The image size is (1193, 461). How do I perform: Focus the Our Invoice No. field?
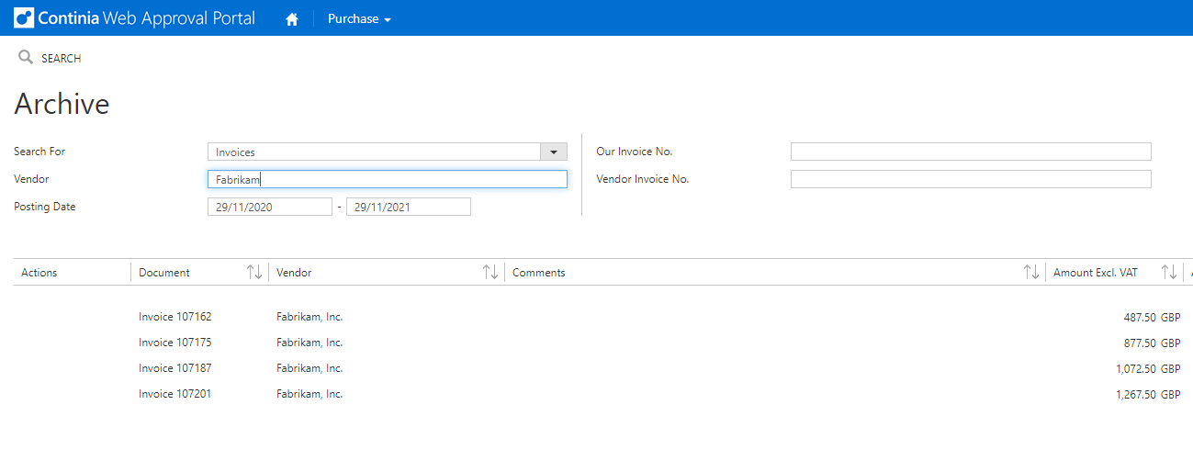(970, 152)
